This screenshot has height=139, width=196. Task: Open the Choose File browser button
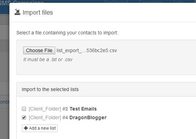tap(39, 50)
